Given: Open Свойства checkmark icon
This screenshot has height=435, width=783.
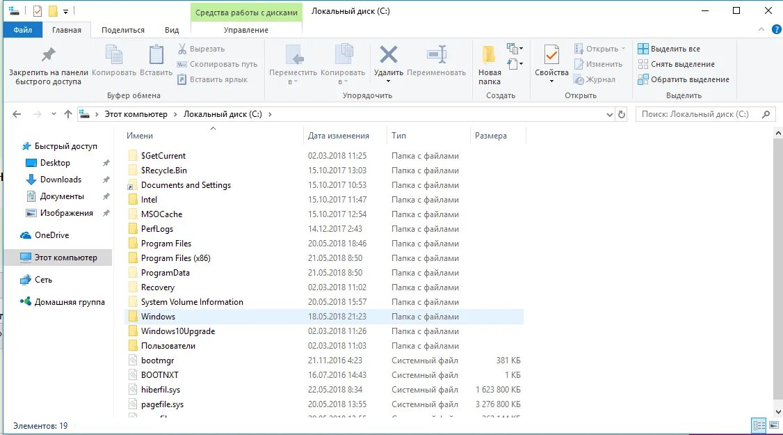Looking at the screenshot, I should (x=551, y=54).
